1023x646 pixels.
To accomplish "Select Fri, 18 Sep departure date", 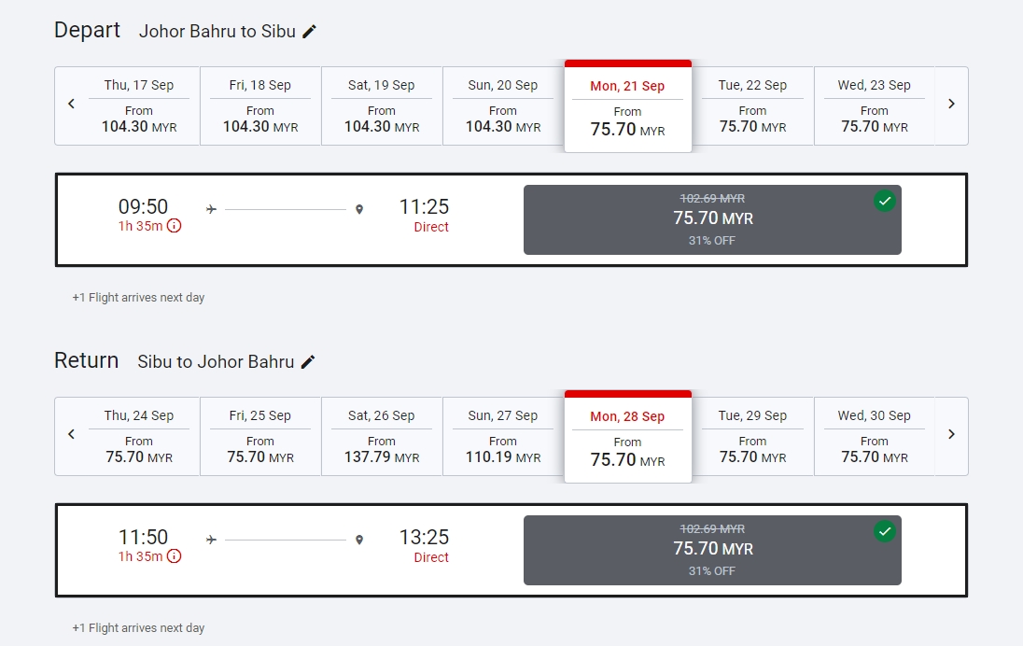I will pos(260,106).
